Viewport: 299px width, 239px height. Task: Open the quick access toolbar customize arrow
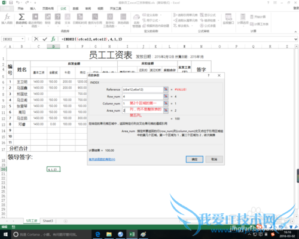[35, 2]
